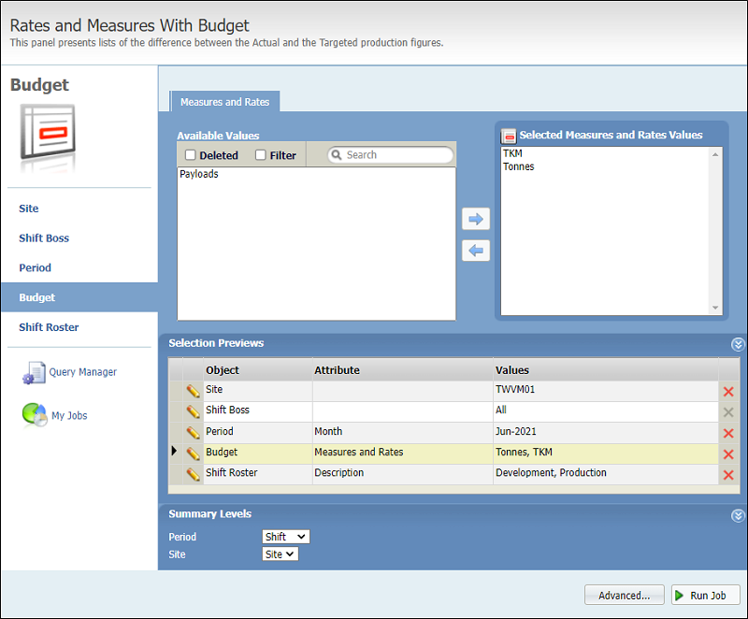Image resolution: width=748 pixels, height=619 pixels.
Task: Edit the Period row with the pencil icon
Action: [x=194, y=433]
